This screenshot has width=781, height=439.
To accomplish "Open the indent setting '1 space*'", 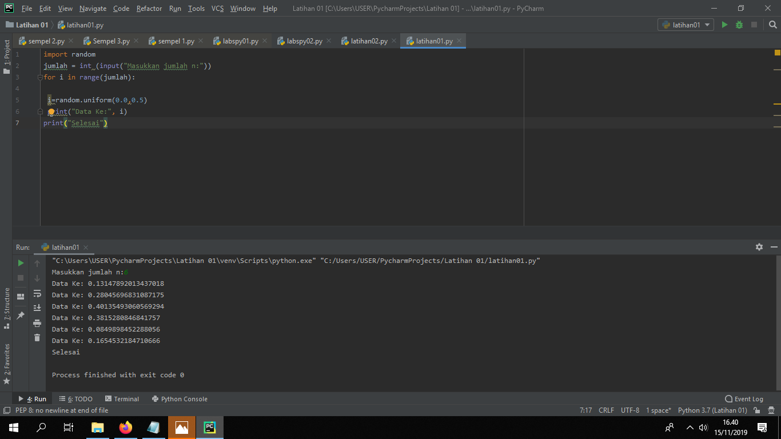I will tap(659, 410).
